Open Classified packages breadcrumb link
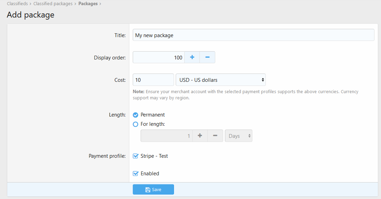 [53, 4]
